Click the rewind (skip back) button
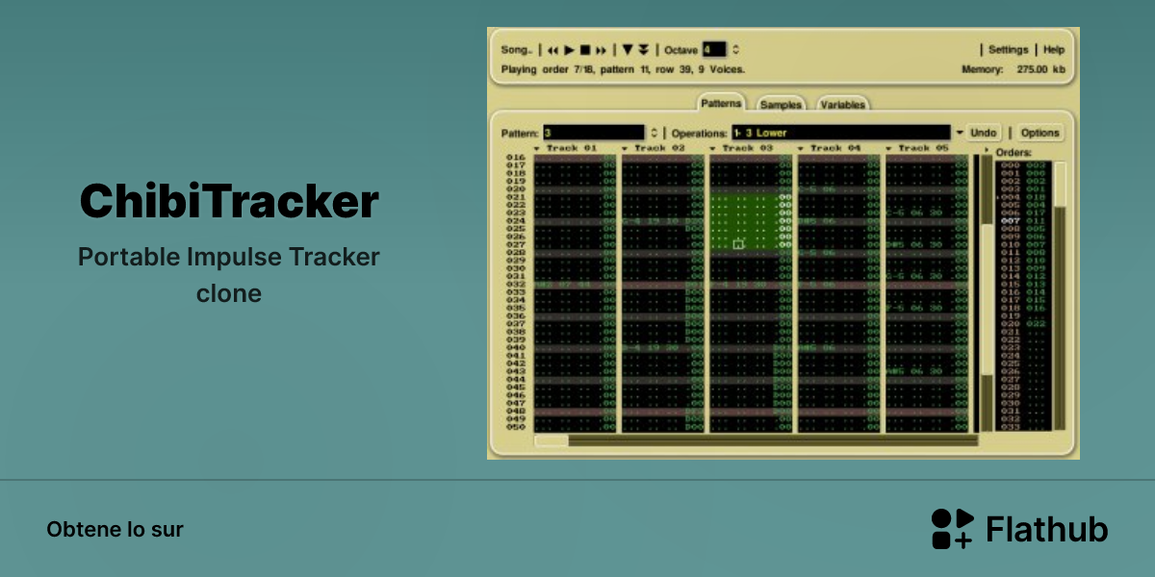The image size is (1155, 577). (x=552, y=50)
